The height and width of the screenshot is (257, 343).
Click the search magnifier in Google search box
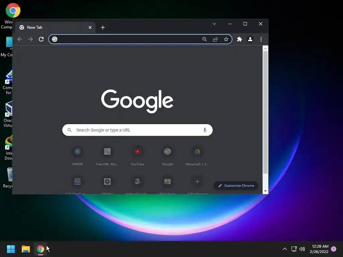70,130
